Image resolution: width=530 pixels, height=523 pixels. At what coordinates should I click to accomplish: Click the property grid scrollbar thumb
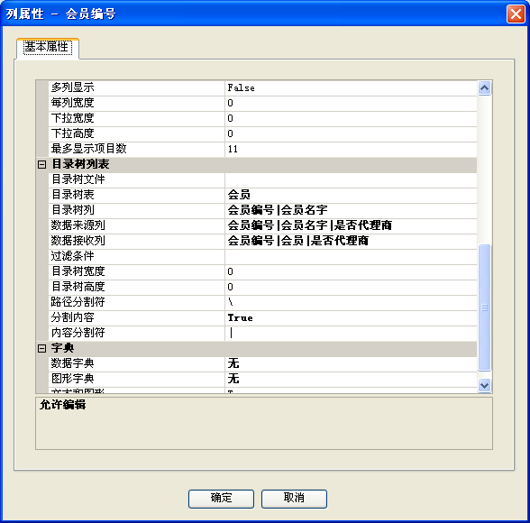(x=484, y=307)
